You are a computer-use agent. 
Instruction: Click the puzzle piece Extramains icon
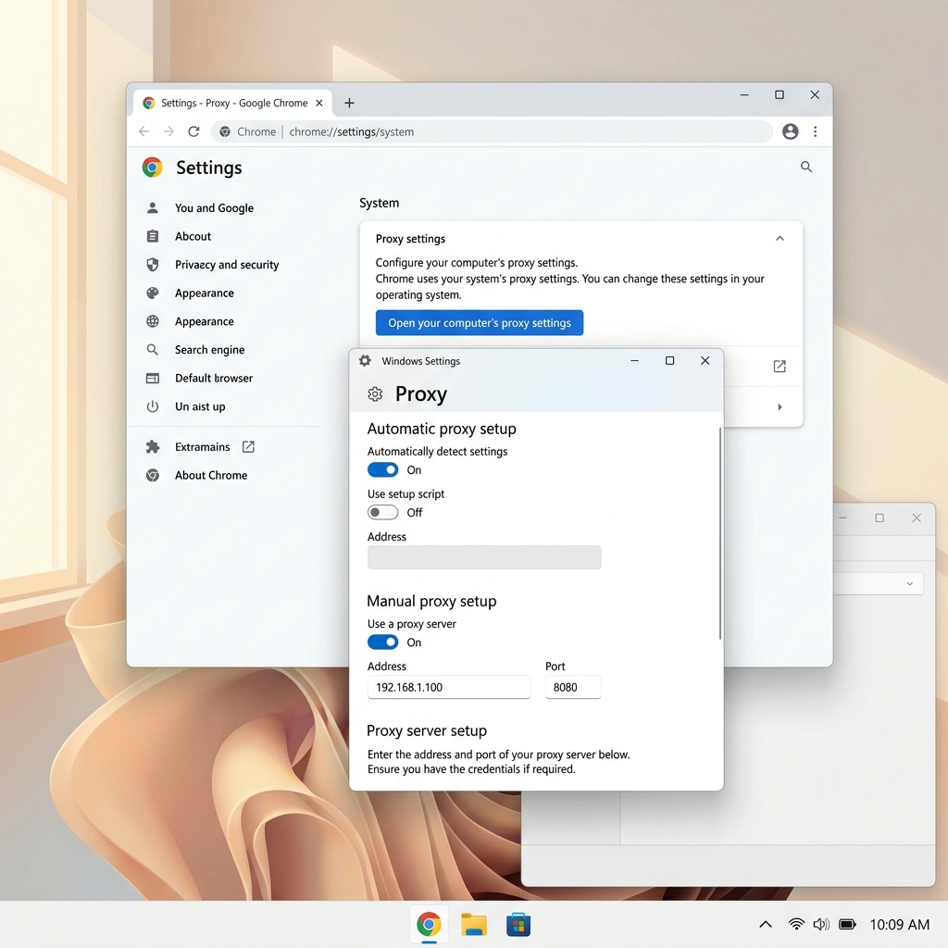tap(153, 447)
